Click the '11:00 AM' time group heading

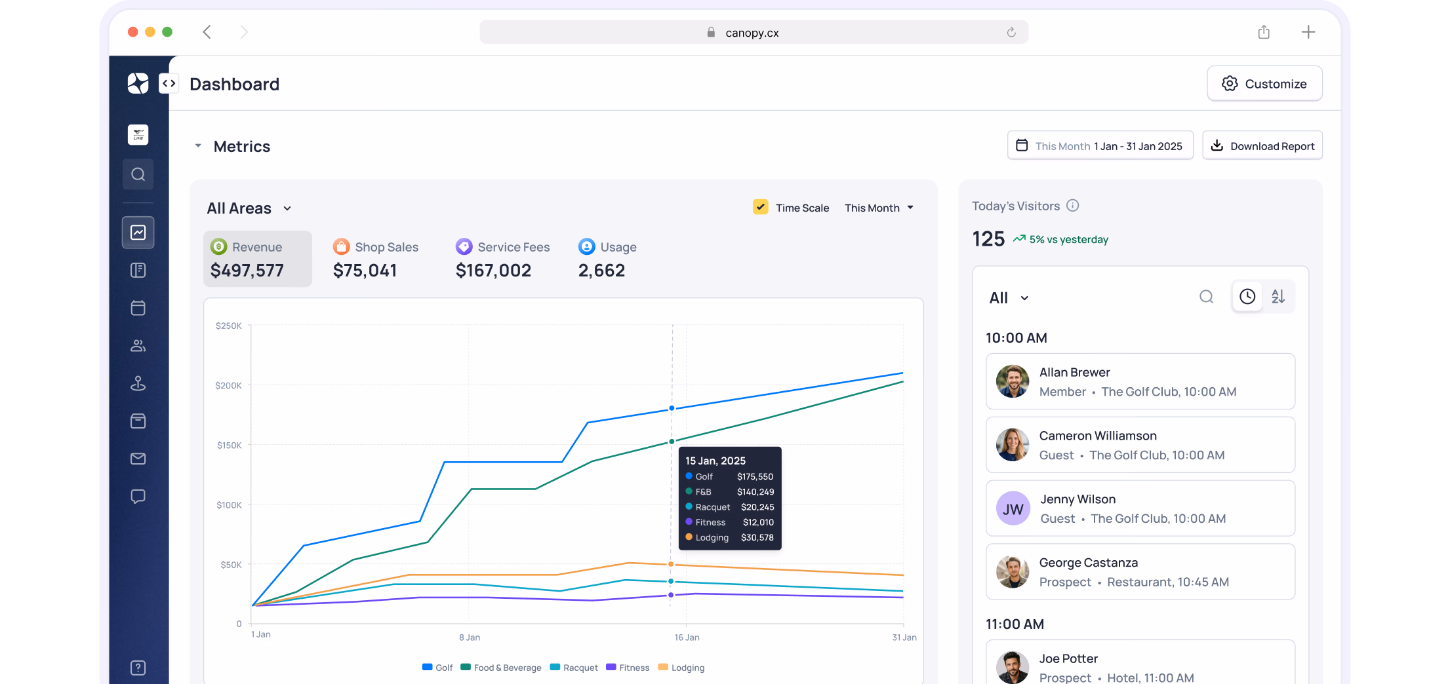[x=1015, y=624]
